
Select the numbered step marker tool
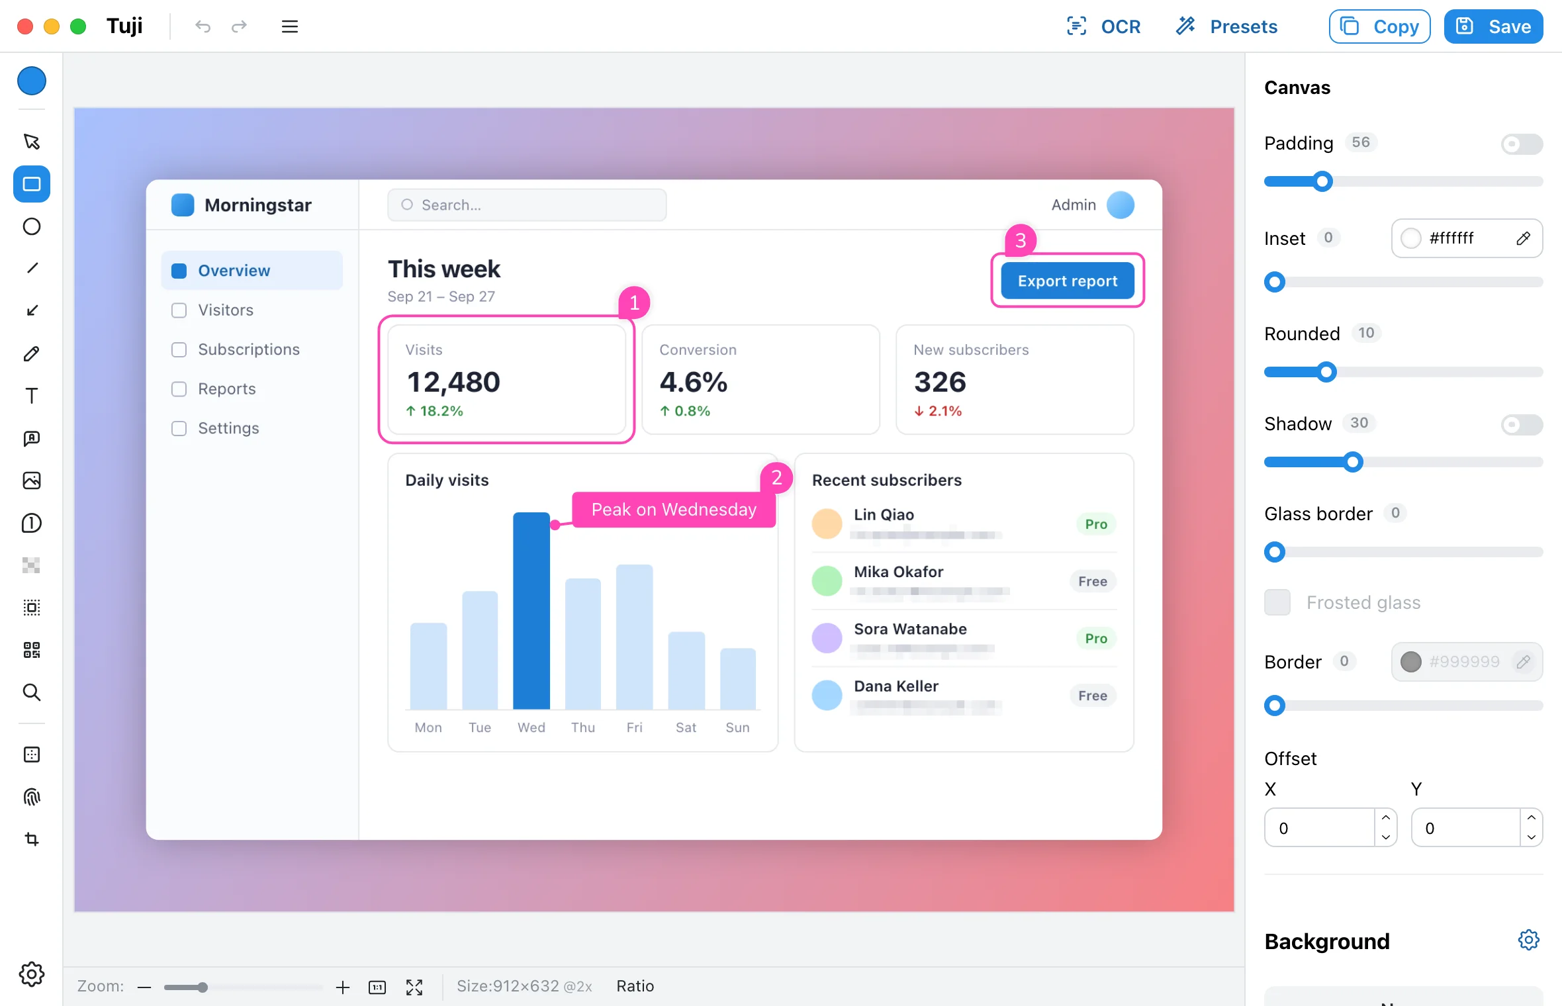point(31,523)
